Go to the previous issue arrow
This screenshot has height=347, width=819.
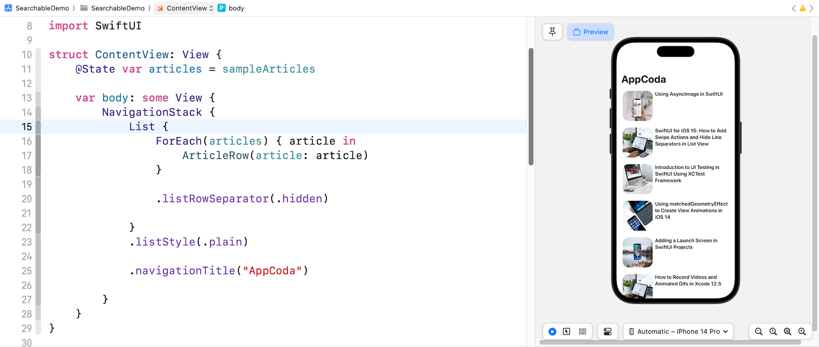(x=794, y=8)
